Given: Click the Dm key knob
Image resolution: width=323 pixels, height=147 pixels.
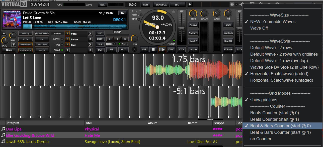Looking at the screenshot, I should tap(135, 39).
